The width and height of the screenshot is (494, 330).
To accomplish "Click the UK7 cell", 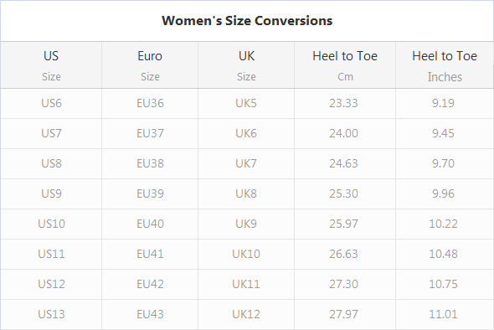I will 246,163.
